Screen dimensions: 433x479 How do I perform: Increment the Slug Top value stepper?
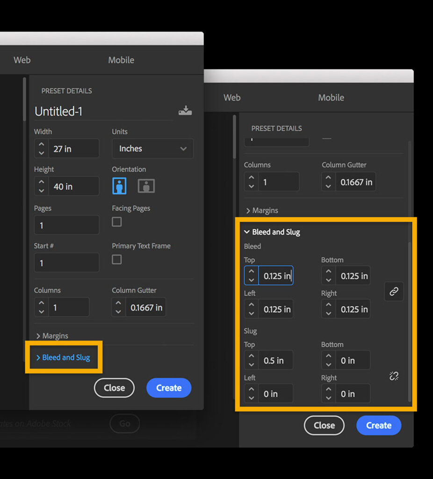point(251,356)
